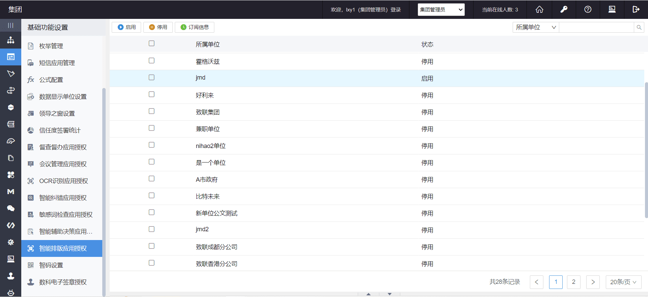Image resolution: width=648 pixels, height=297 pixels.
Task: Open 信任度签署统计 menu item
Action: pyautogui.click(x=62, y=130)
